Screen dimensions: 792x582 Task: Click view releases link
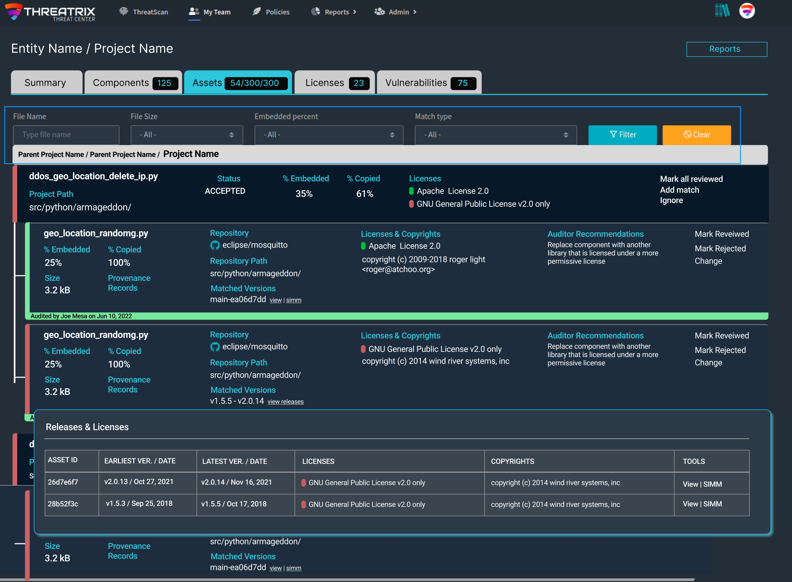tap(285, 402)
